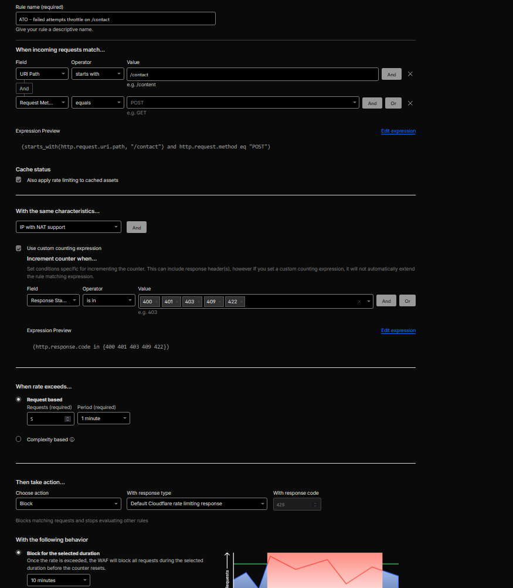Remove the 422 status code tag
Viewport: 513px width, 588px height.
click(x=242, y=302)
